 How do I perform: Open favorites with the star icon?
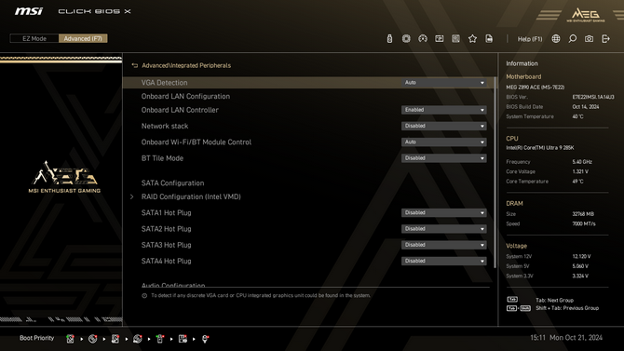(472, 38)
